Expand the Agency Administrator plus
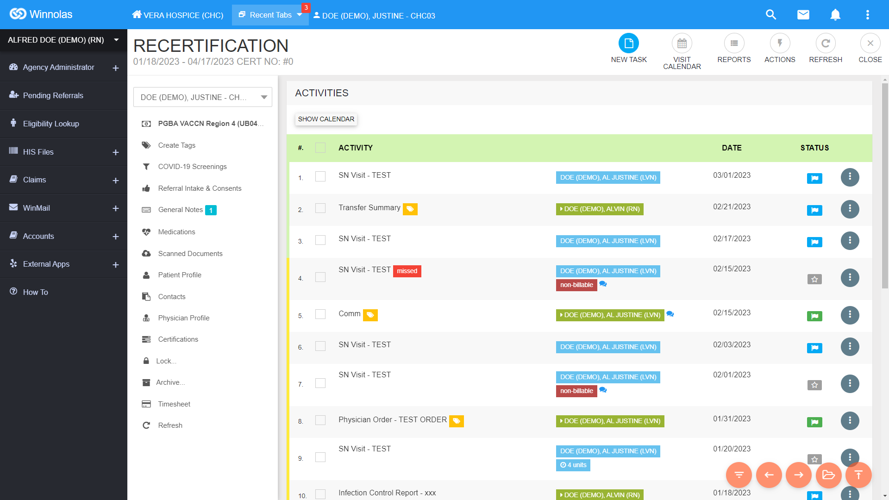This screenshot has width=889, height=500. [x=116, y=68]
